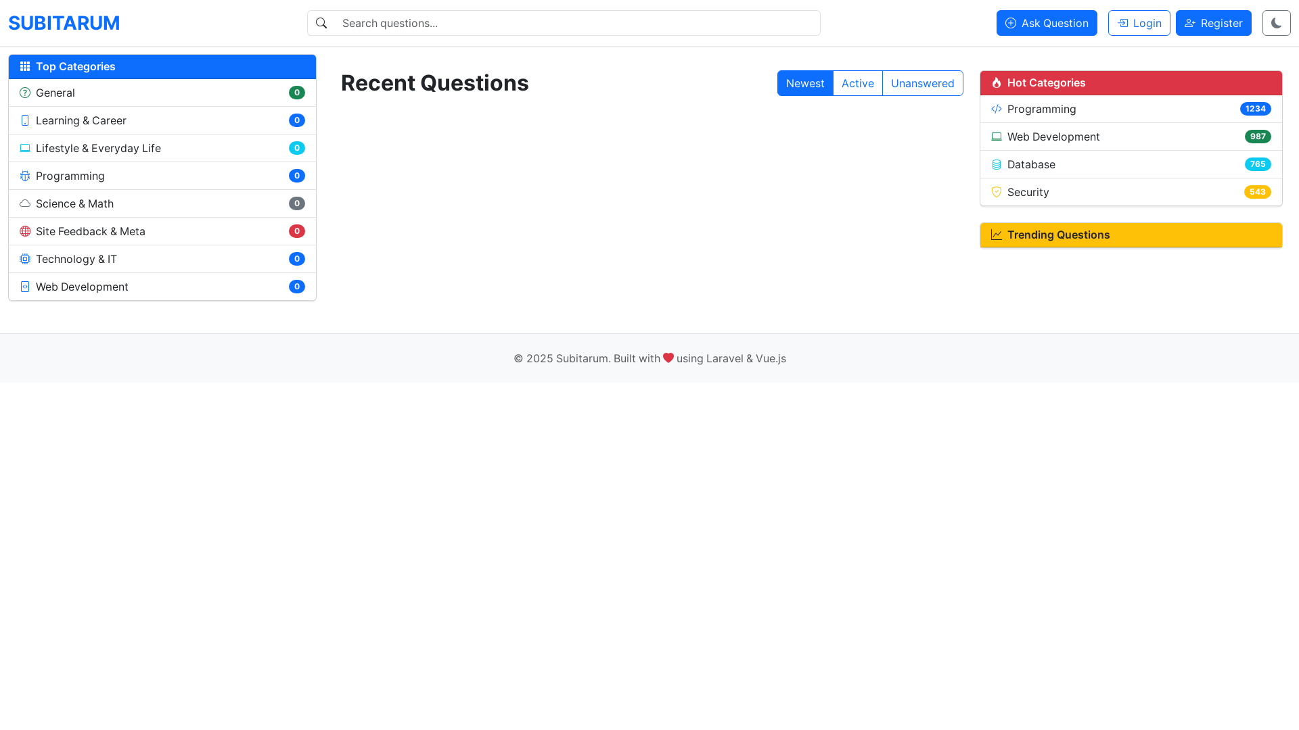Click the cloud icon next to Science & Math
Image resolution: width=1299 pixels, height=730 pixels.
tap(25, 203)
